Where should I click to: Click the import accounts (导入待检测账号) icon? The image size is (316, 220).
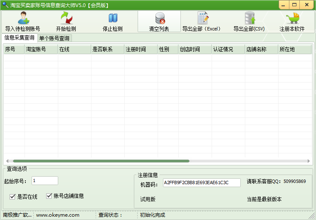tap(23, 18)
